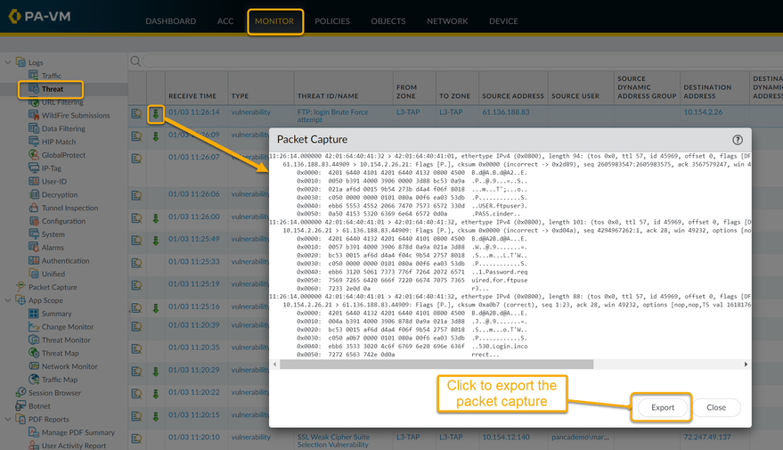
Task: Open the DASHBOARD tab
Action: click(170, 21)
